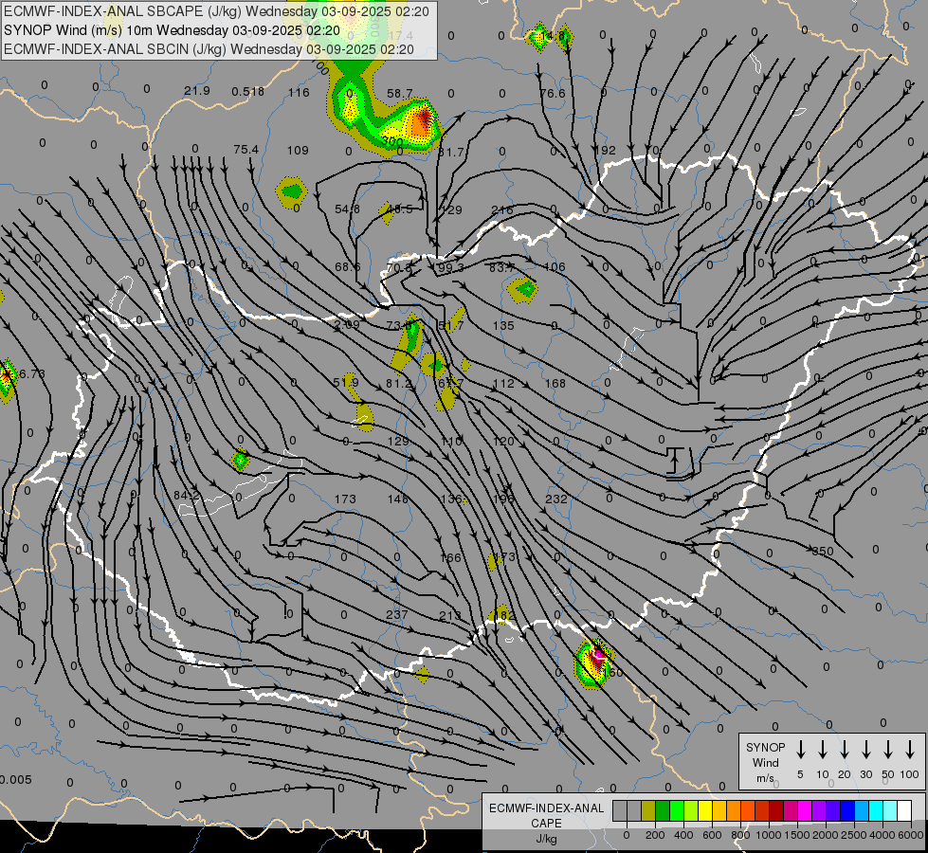Click the 5 m/s wind arrow in legend
The width and height of the screenshot is (928, 853).
(800, 749)
